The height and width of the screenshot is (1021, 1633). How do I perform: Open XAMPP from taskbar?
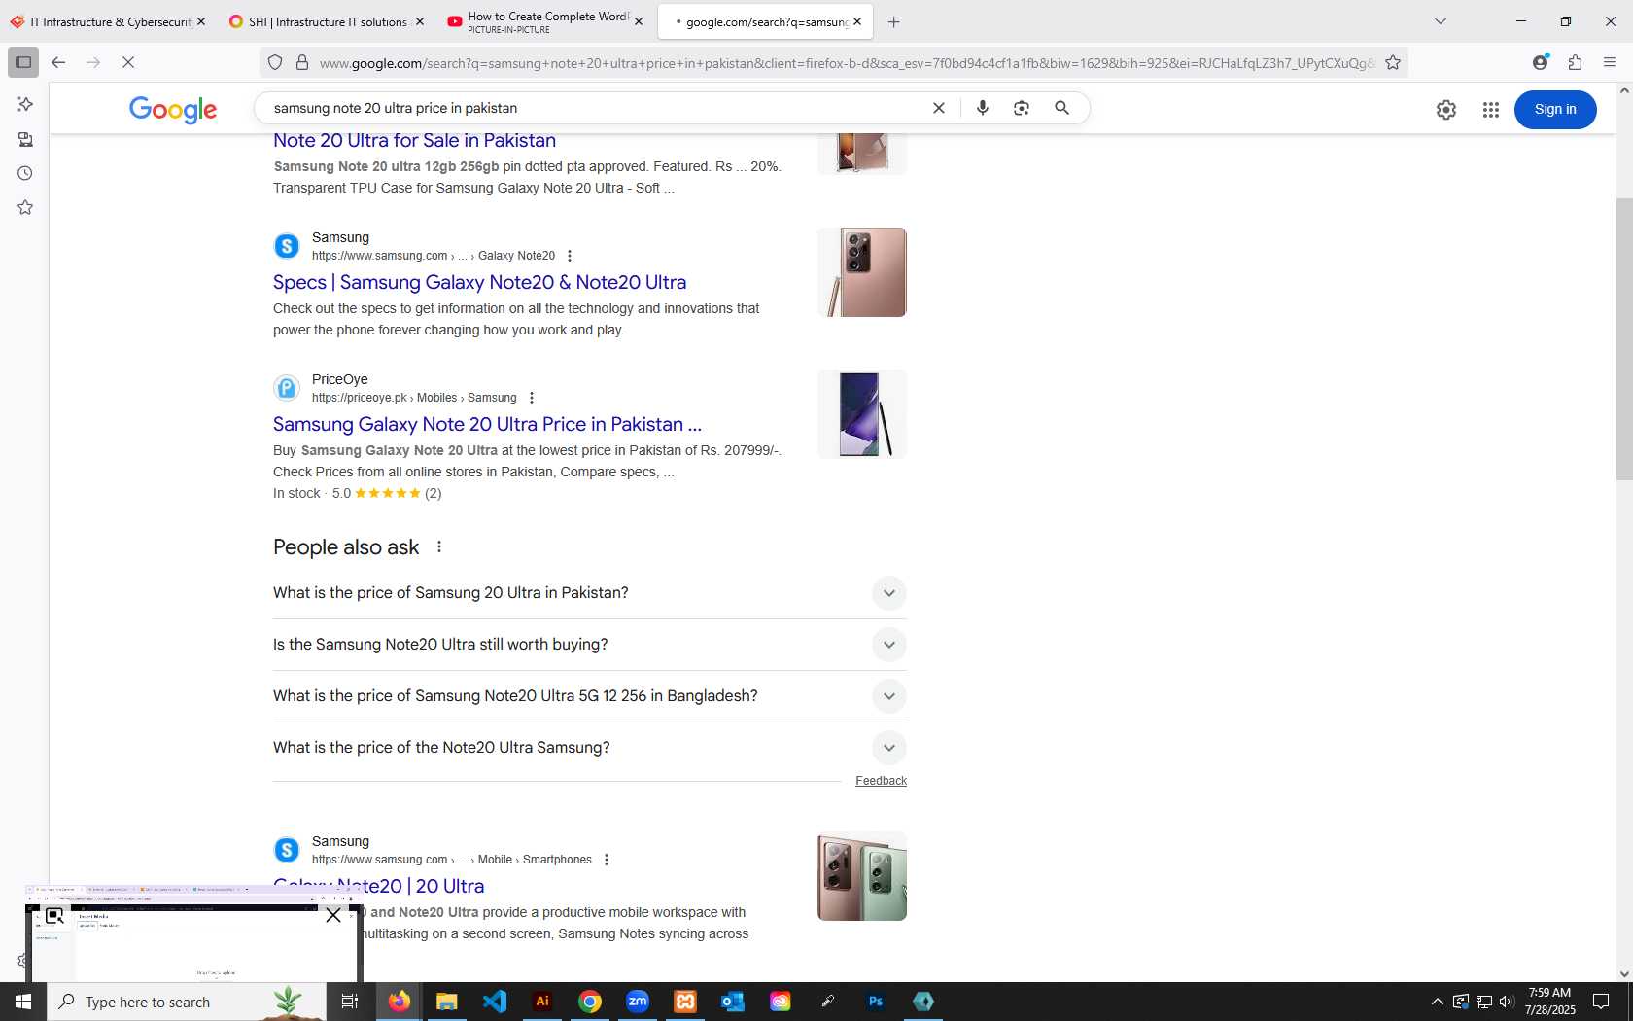pyautogui.click(x=685, y=1002)
